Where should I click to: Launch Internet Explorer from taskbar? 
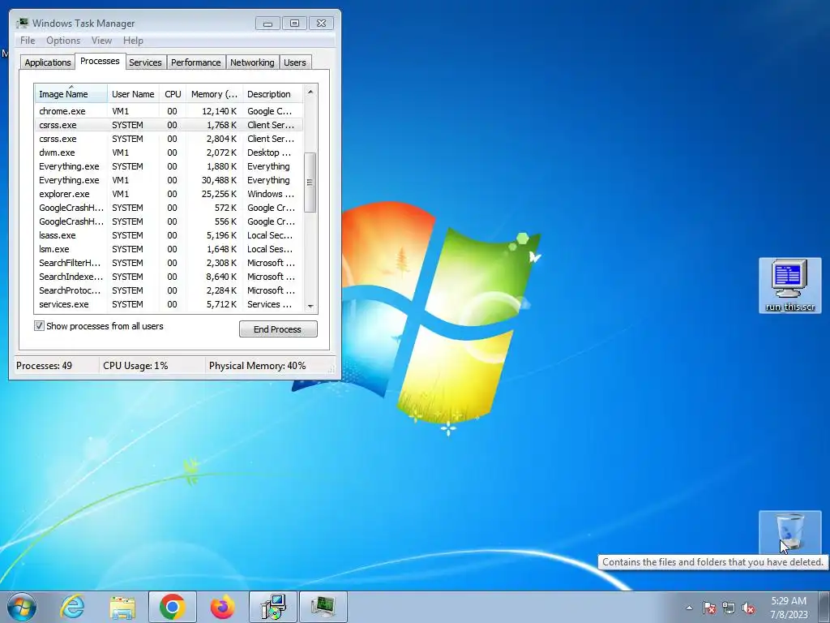72,607
